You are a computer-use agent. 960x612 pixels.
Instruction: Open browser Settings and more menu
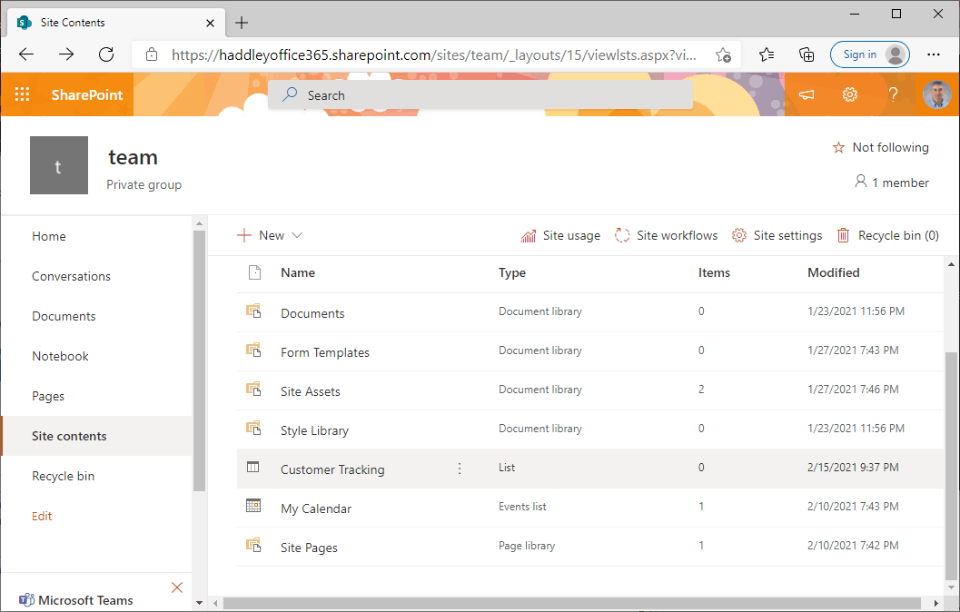pos(933,54)
